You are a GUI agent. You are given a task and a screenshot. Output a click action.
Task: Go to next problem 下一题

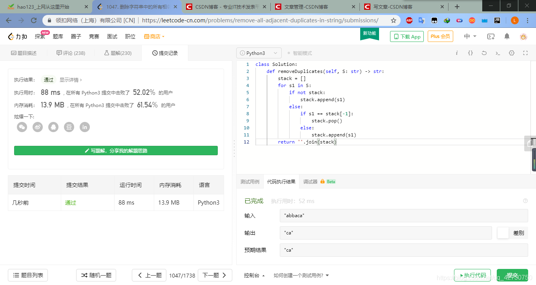(x=215, y=275)
